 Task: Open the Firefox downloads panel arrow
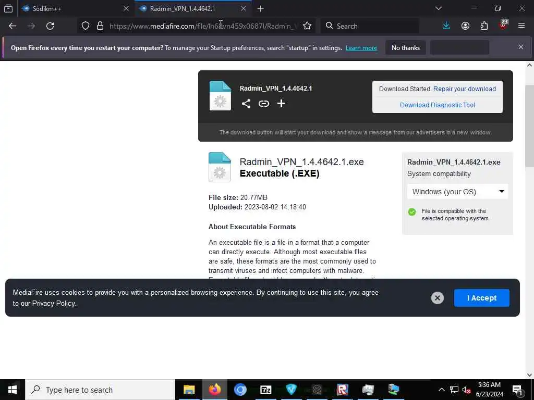(x=446, y=26)
